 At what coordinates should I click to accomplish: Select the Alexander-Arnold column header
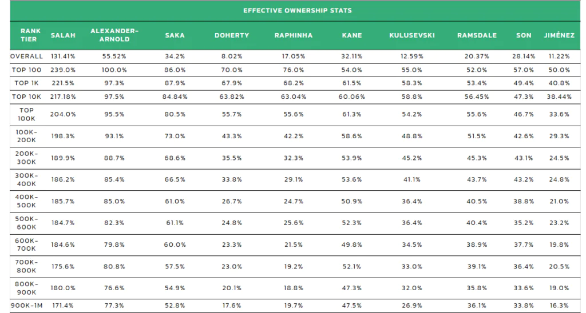coord(114,35)
